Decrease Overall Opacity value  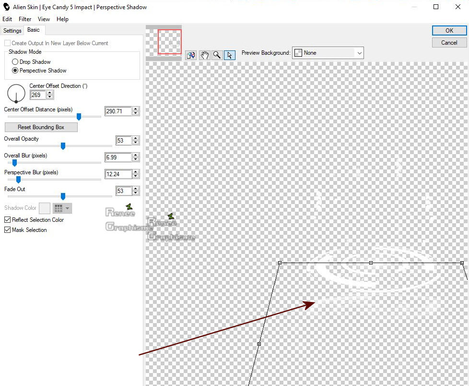tap(136, 143)
